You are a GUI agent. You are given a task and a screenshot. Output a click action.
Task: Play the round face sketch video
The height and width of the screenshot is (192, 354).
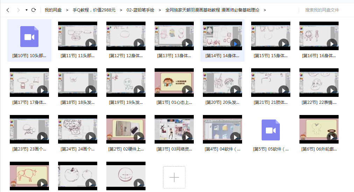(139, 184)
